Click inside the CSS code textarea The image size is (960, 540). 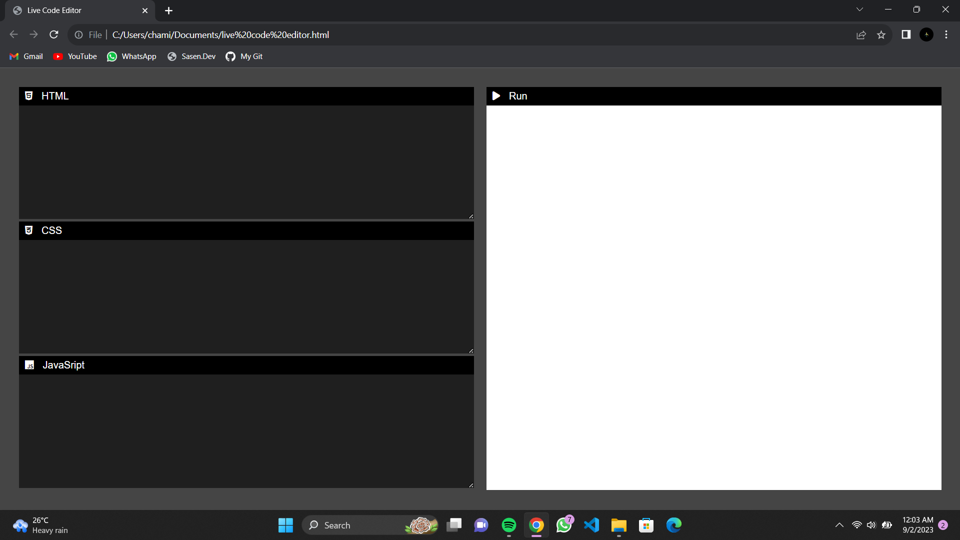[246, 296]
